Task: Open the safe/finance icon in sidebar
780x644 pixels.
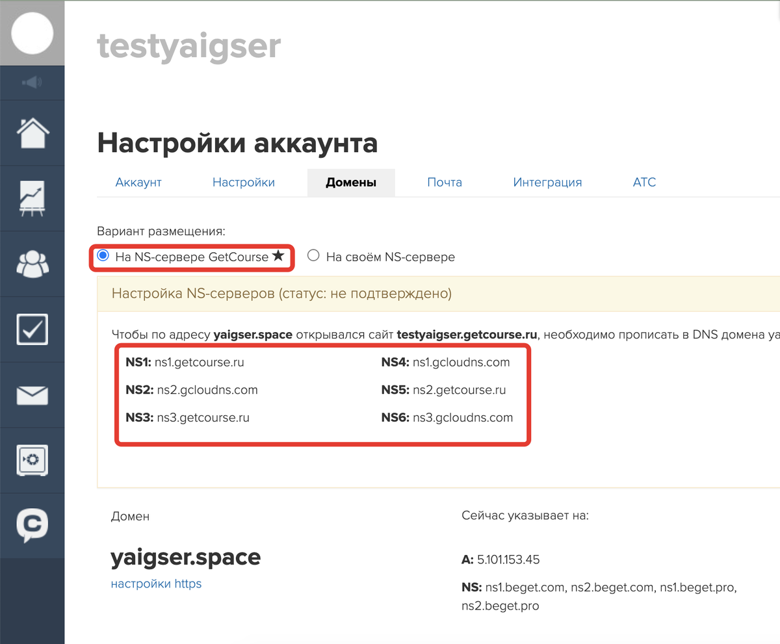Action: tap(32, 460)
